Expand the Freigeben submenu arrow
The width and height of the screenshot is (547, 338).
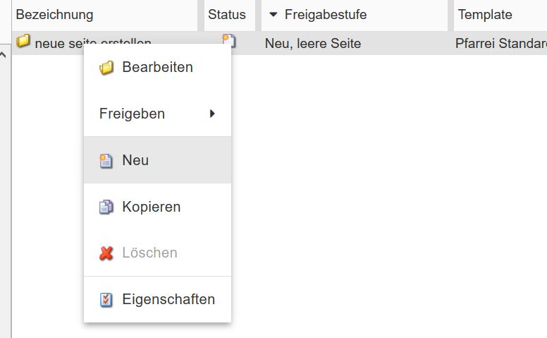[x=212, y=114]
